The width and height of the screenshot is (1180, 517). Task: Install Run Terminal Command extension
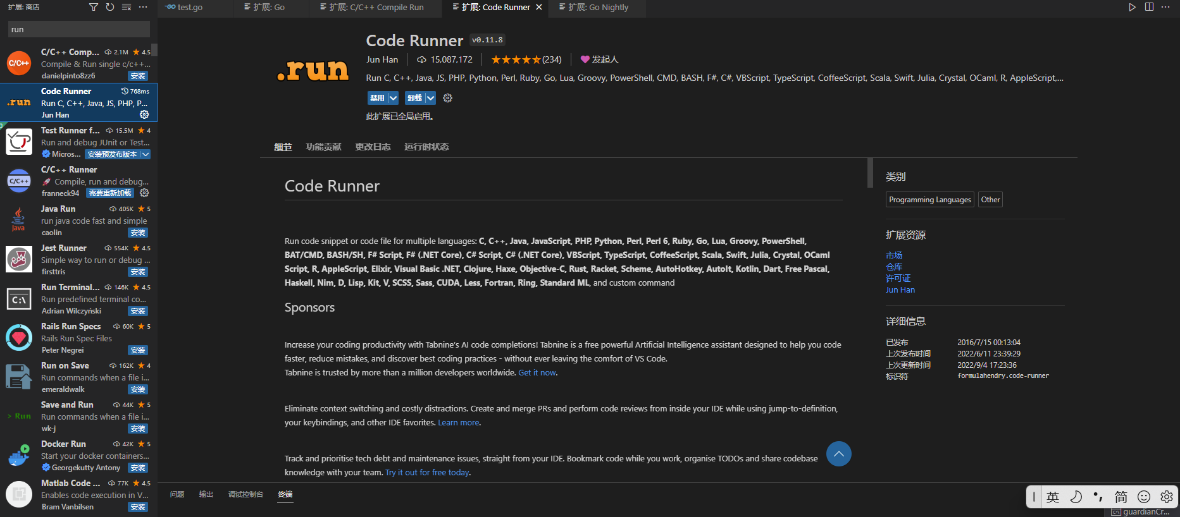(138, 311)
